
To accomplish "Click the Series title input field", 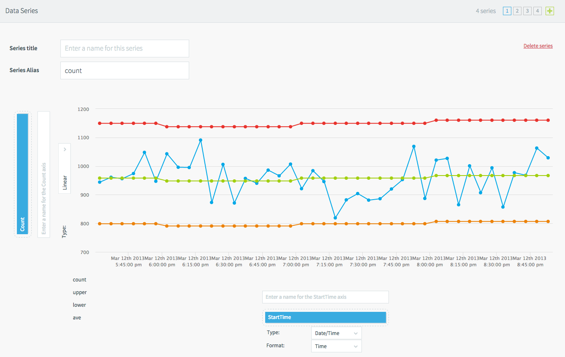I will pos(125,48).
